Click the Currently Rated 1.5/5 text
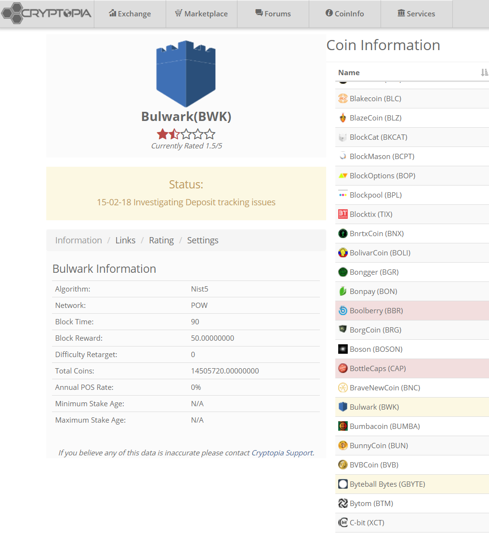489x533 pixels. click(x=186, y=146)
